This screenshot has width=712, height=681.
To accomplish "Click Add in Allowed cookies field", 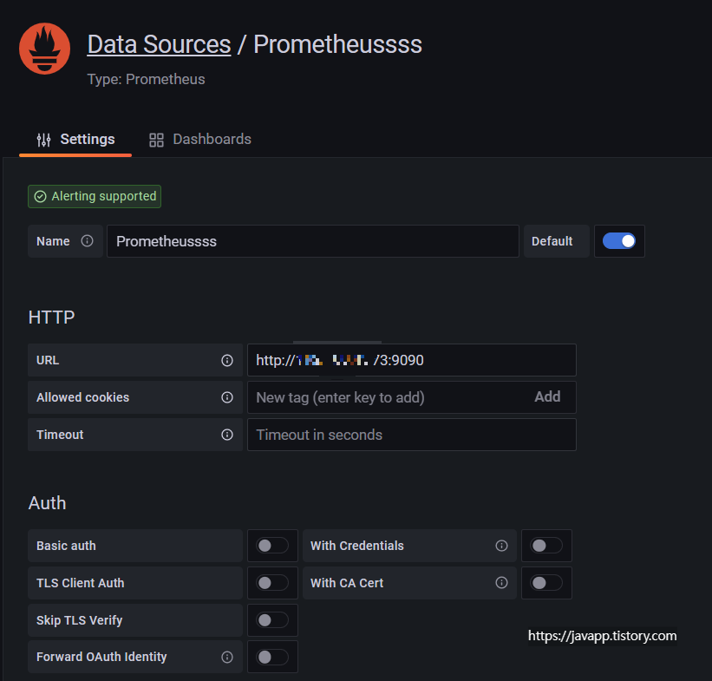I will pyautogui.click(x=547, y=396).
